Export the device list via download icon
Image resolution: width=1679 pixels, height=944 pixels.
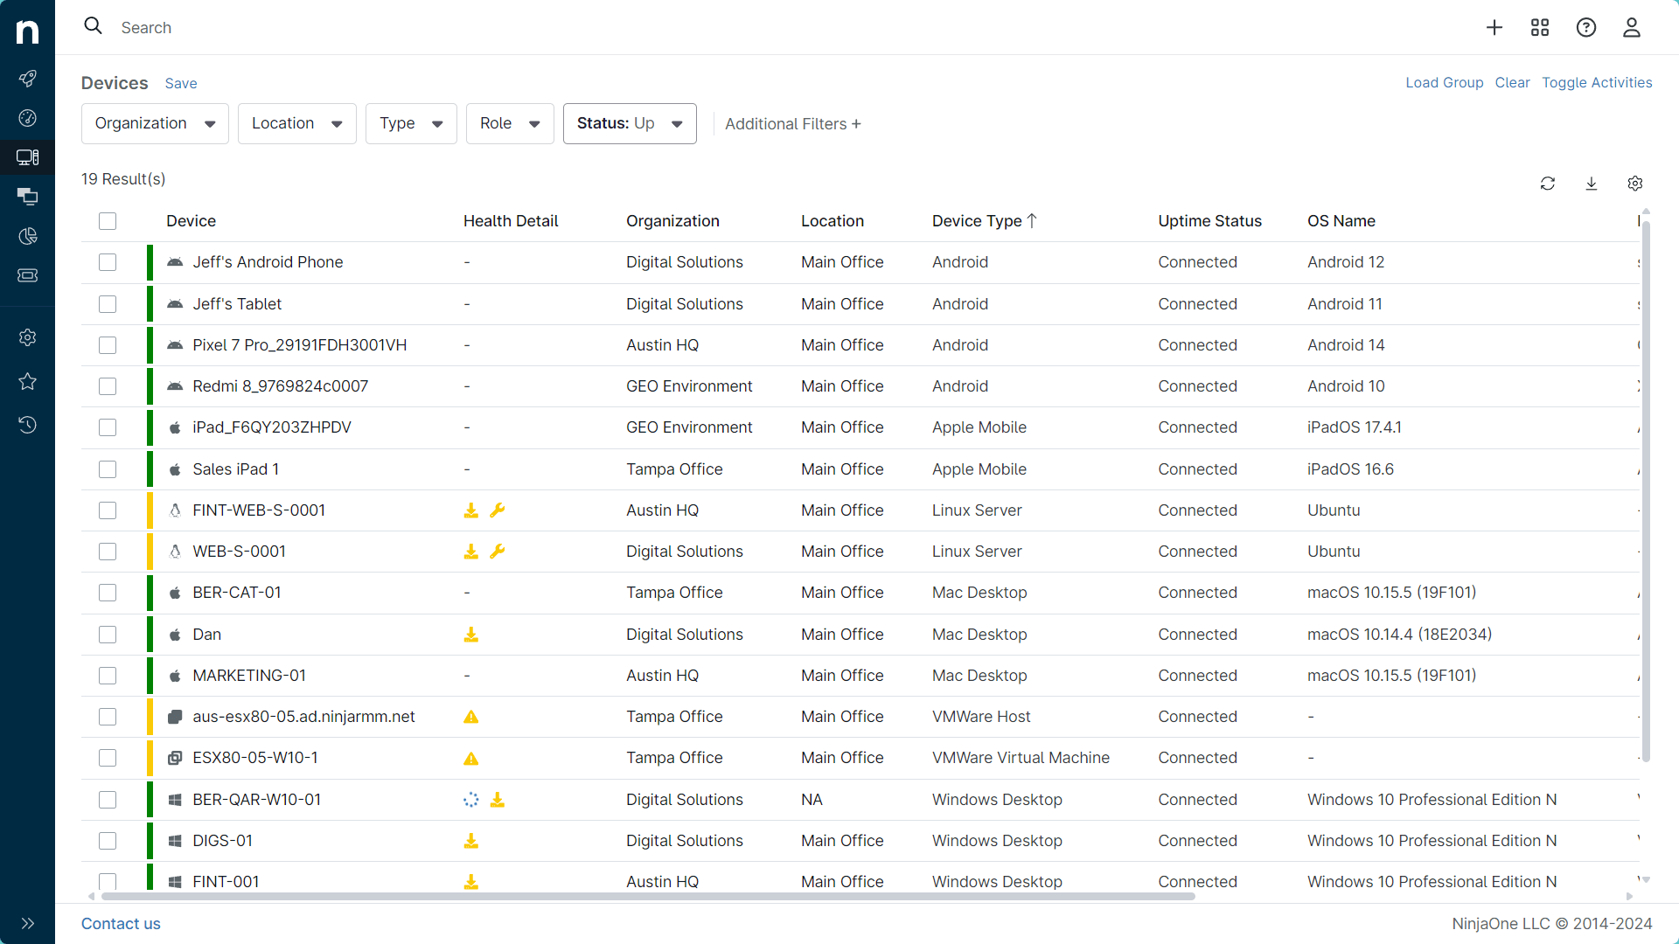pyautogui.click(x=1592, y=184)
